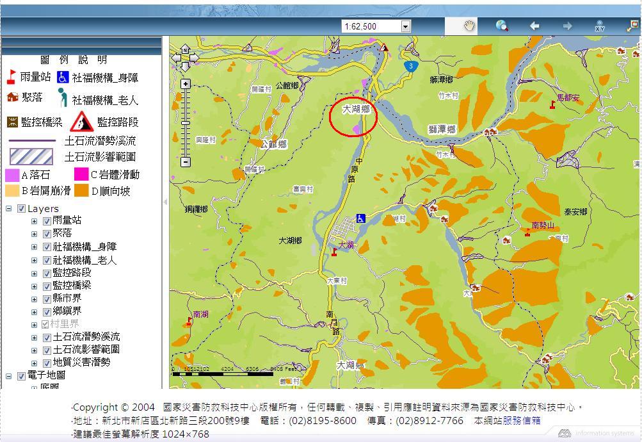Click the overview window icon in toolbar
This screenshot has width=642, height=442.
(x=632, y=26)
